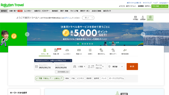
Task: Open the ふるさと納税 nav item
Action: click(96, 11)
